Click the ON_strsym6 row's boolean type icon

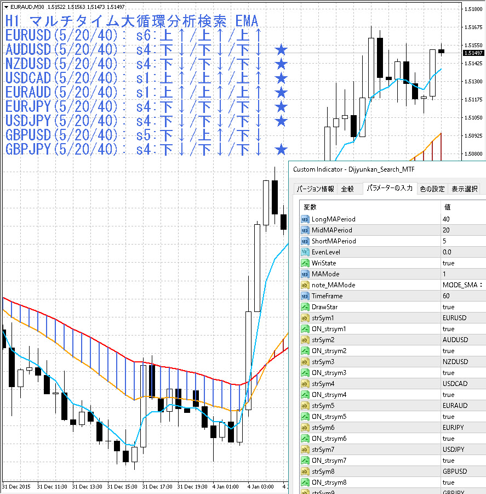[305, 439]
